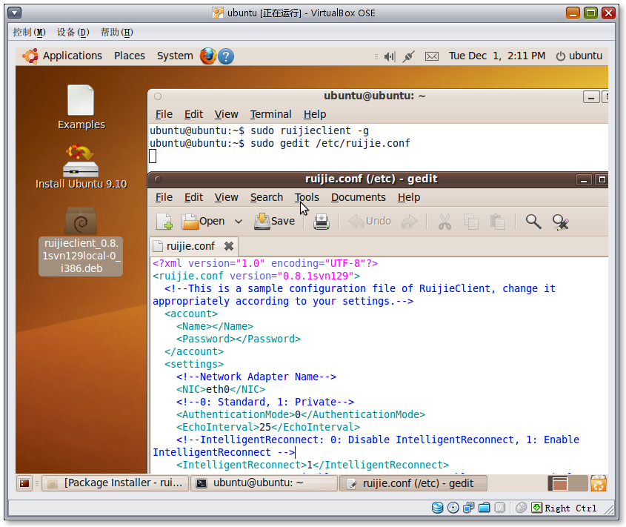Image resolution: width=626 pixels, height=527 pixels.
Task: Click the Open file button in gedit
Action: [x=203, y=222]
